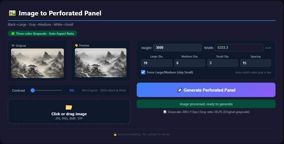284x144 pixels.
Task: Click the Contrast slider handle
Action: click(x=33, y=90)
